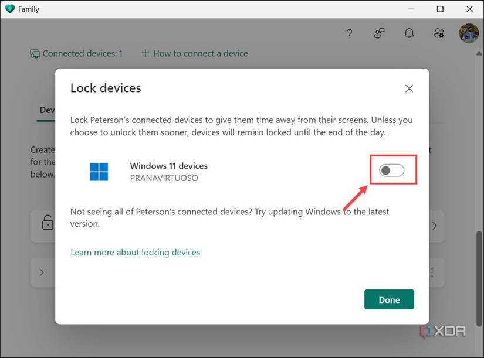Click the plus icon beside How to connect
The width and height of the screenshot is (484, 358).
tap(145, 53)
